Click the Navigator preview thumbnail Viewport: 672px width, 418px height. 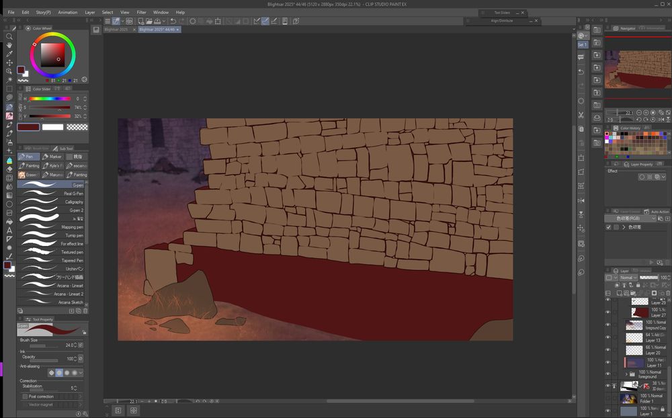tap(638, 70)
